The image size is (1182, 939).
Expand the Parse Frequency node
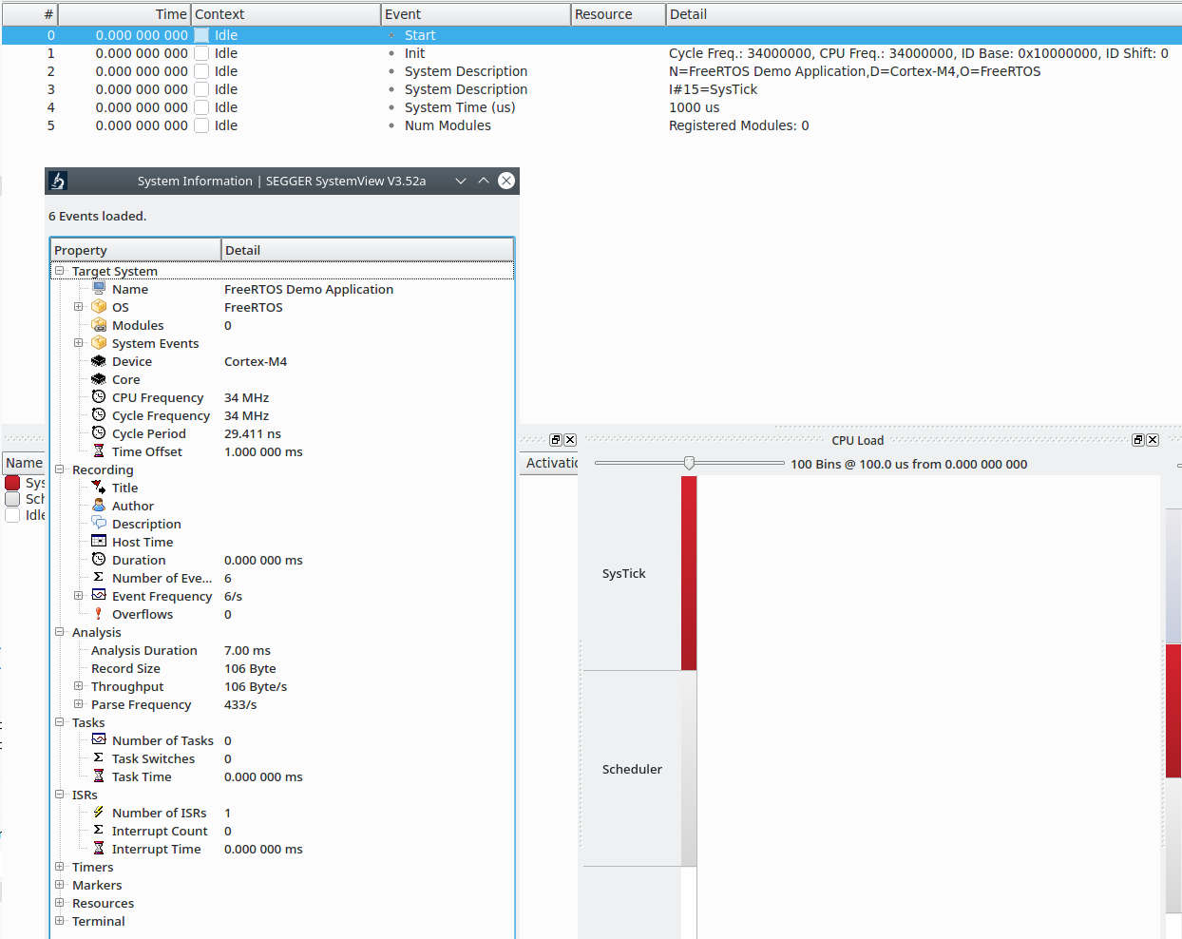click(x=79, y=704)
